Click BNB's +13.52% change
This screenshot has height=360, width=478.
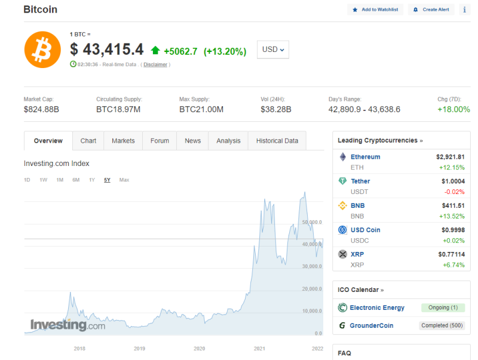[x=452, y=216]
